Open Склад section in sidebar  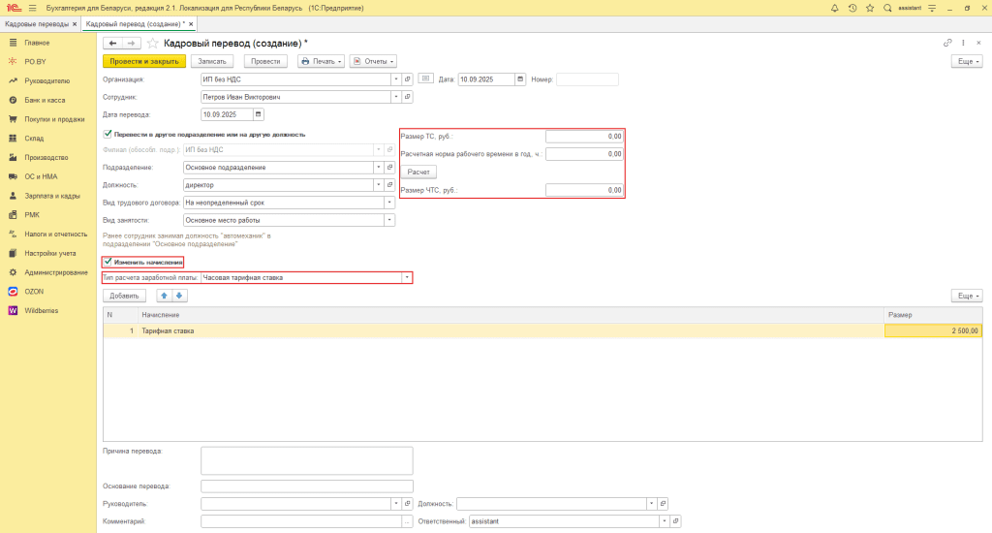click(x=34, y=139)
